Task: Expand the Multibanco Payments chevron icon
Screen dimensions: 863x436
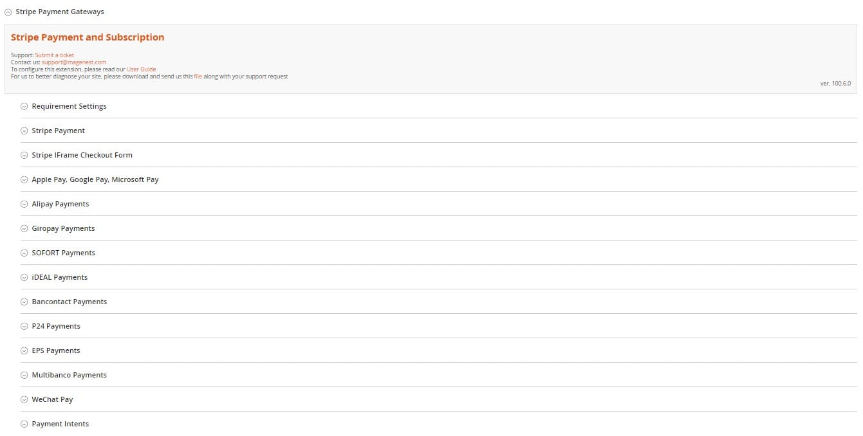Action: 24,376
